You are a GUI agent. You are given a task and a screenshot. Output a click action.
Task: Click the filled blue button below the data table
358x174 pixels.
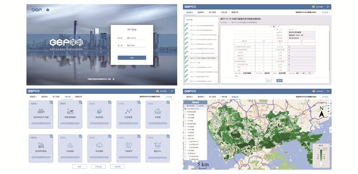(x=279, y=80)
